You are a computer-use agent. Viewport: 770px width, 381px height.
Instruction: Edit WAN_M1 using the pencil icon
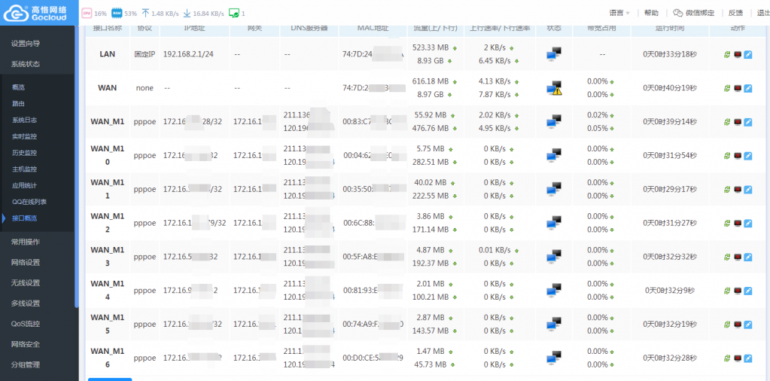point(748,122)
